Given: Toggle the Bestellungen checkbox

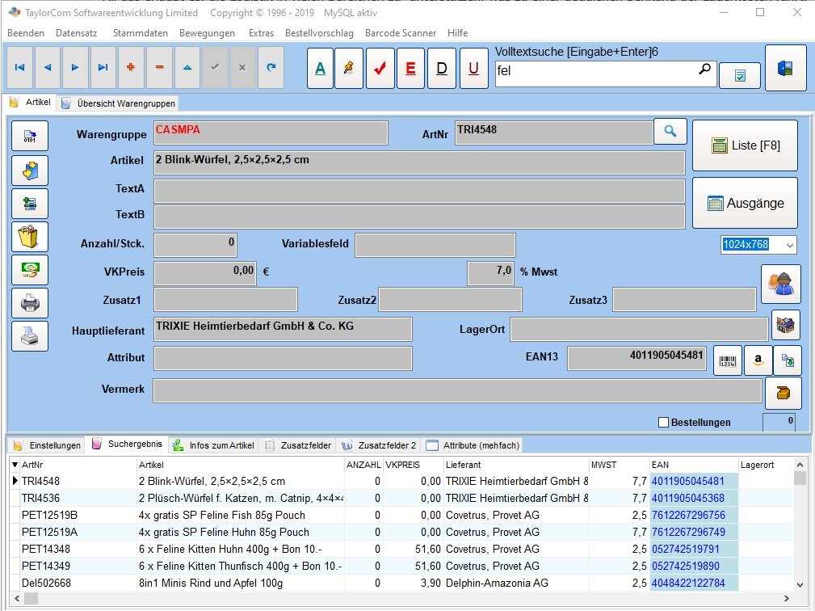Looking at the screenshot, I should pos(664,422).
